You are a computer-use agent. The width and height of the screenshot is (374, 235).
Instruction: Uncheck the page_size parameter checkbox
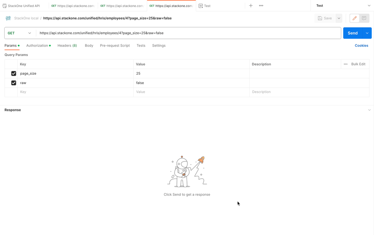pyautogui.click(x=14, y=73)
